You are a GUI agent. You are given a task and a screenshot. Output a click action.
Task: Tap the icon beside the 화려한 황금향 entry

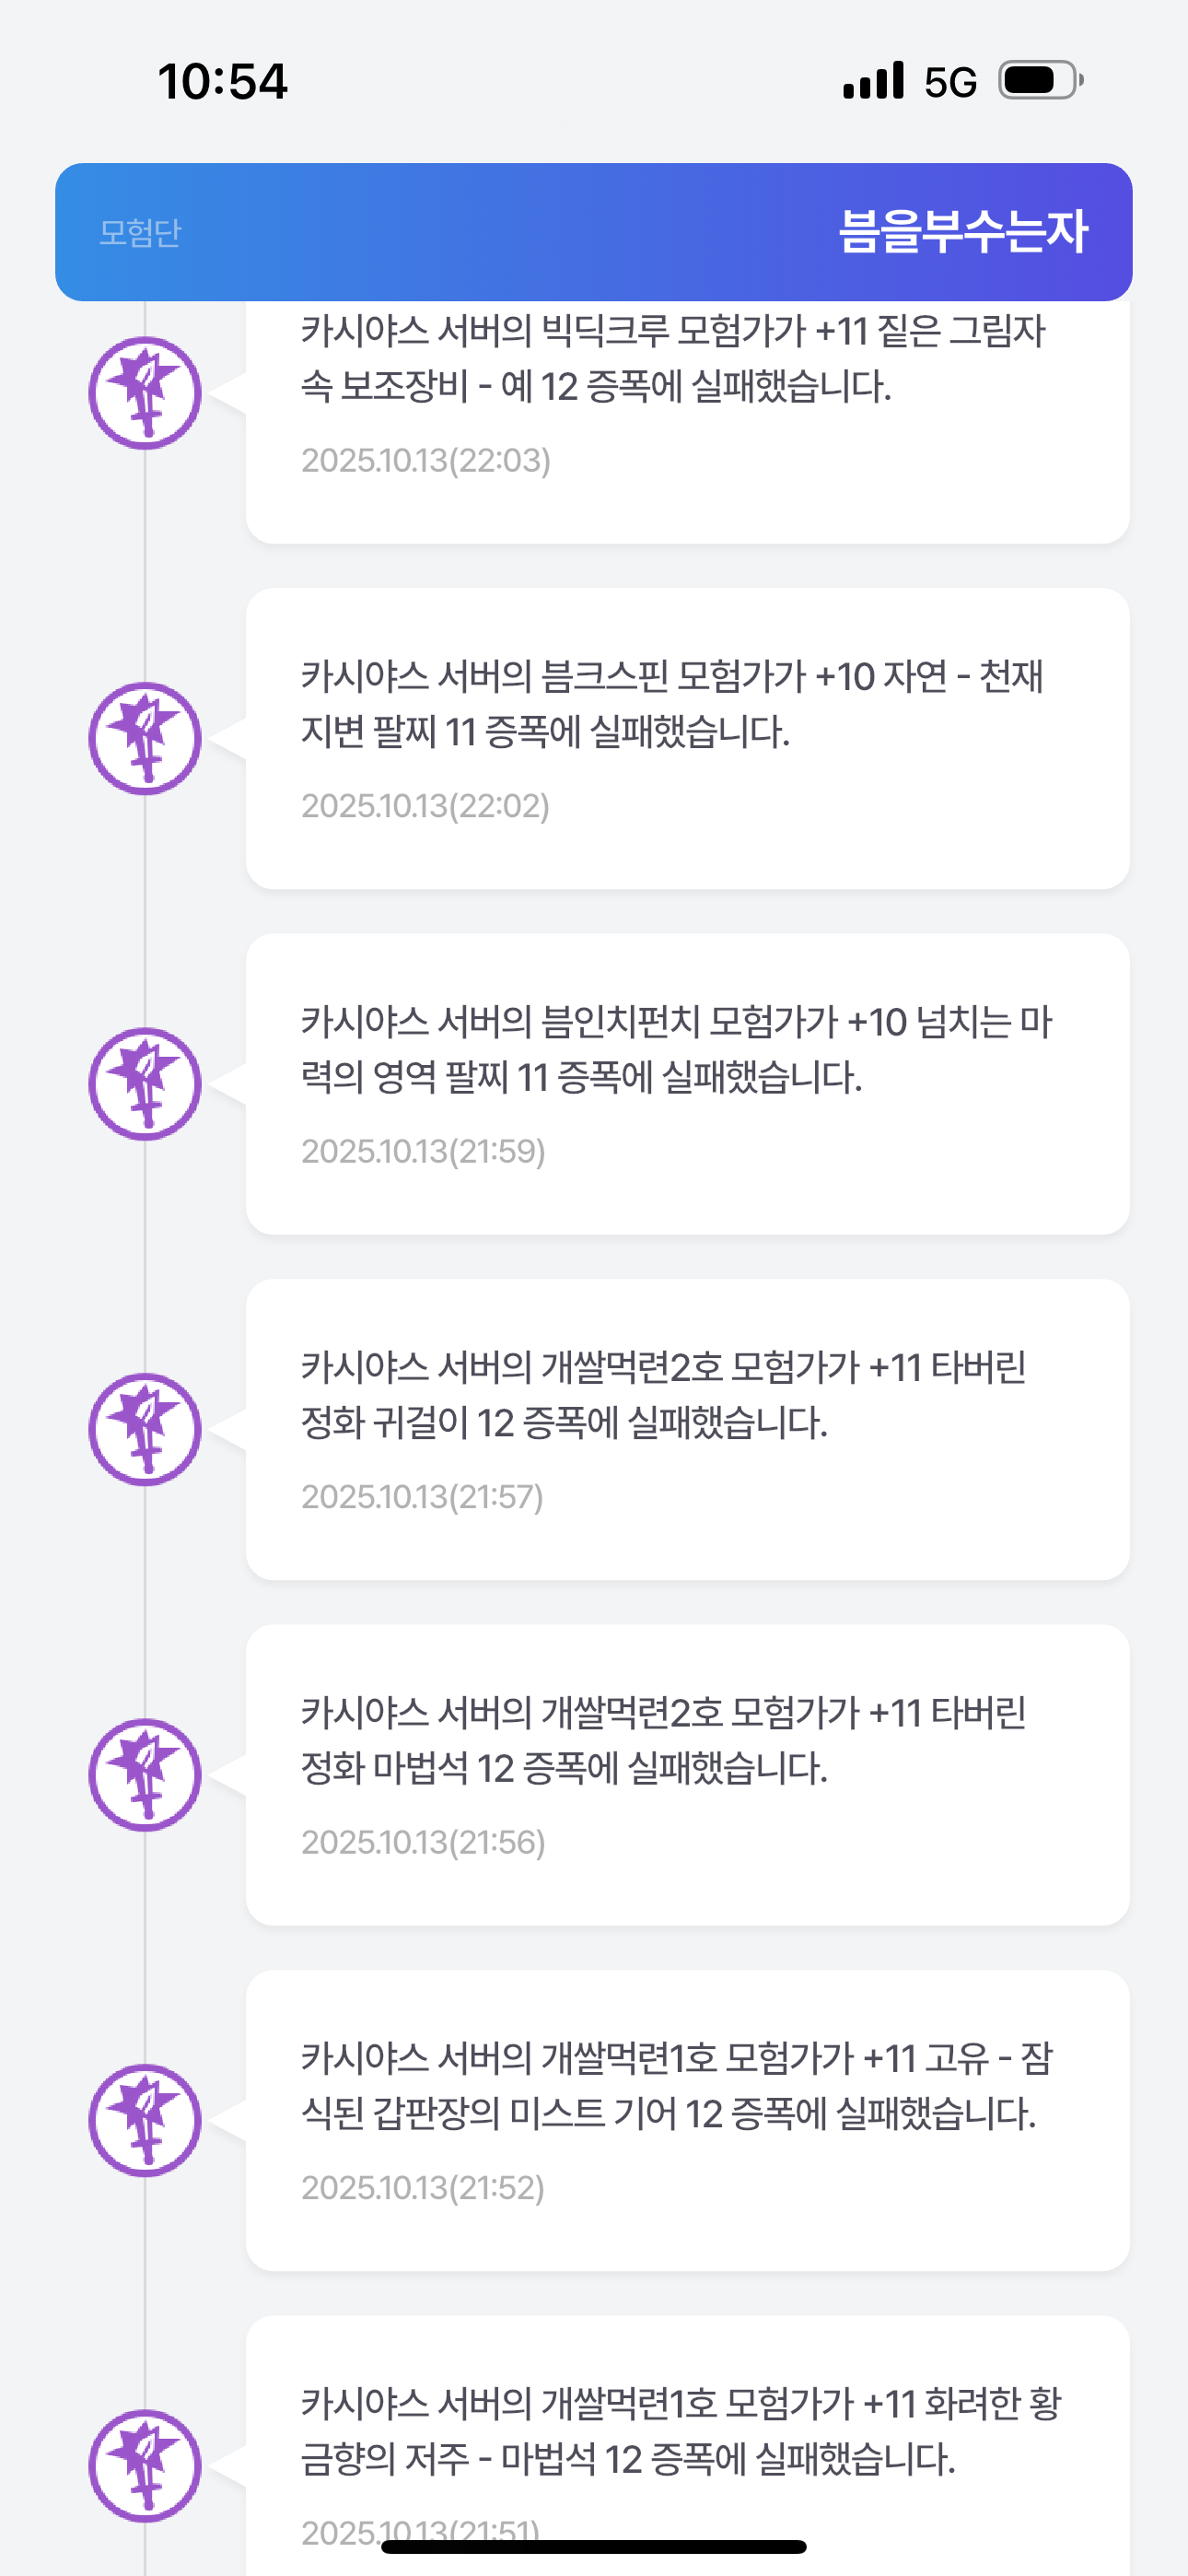[x=145, y=2466]
